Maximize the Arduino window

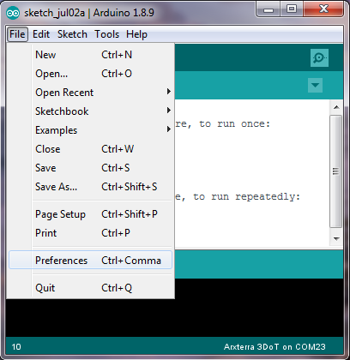(292, 9)
